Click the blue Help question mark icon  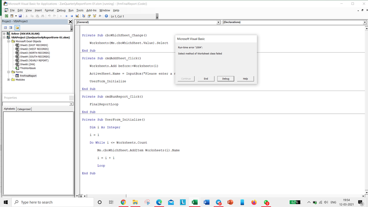(x=106, y=16)
